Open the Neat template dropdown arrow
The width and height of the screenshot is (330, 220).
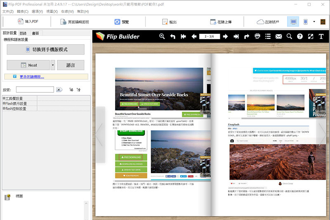[x=53, y=65]
